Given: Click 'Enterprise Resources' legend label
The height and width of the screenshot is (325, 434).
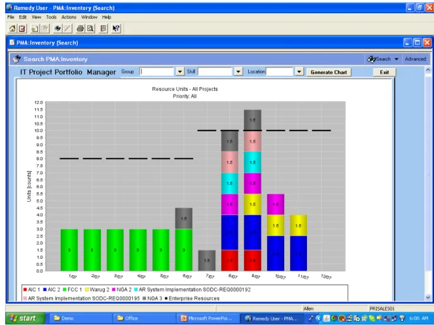Looking at the screenshot, I should click(194, 298).
